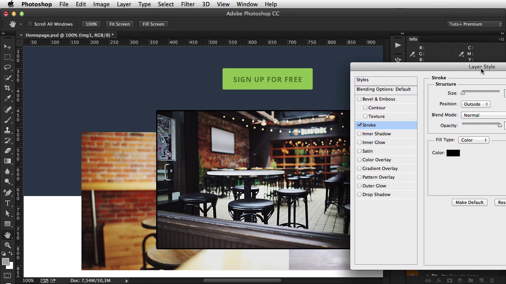Open the Filter menu
Screen dimensions: 506x284
pyautogui.click(x=187, y=4)
